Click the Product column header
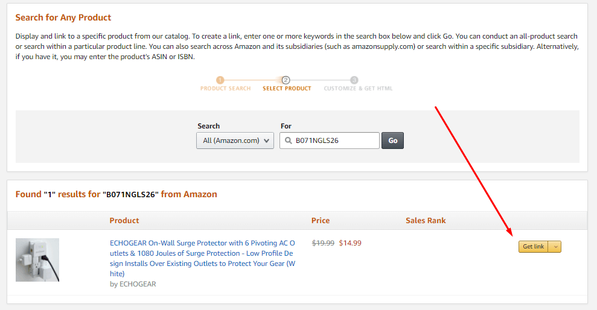 [x=124, y=221]
